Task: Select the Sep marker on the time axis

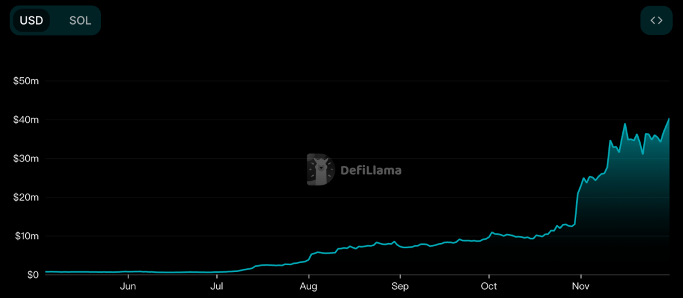Action: click(400, 287)
